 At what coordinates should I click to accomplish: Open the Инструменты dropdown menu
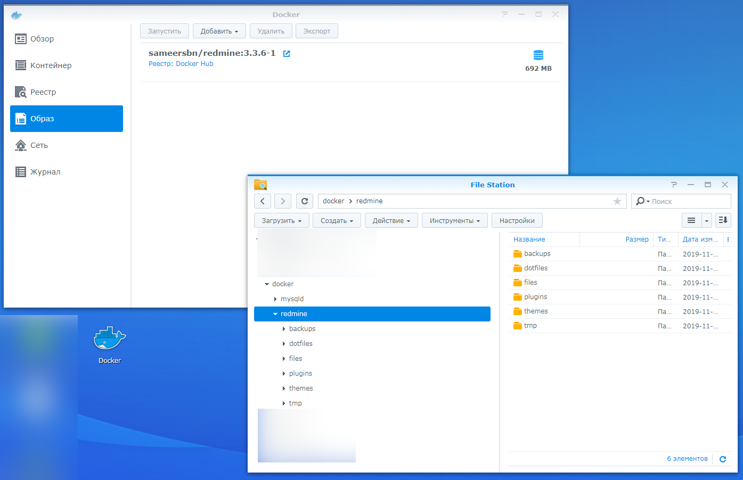coord(455,220)
